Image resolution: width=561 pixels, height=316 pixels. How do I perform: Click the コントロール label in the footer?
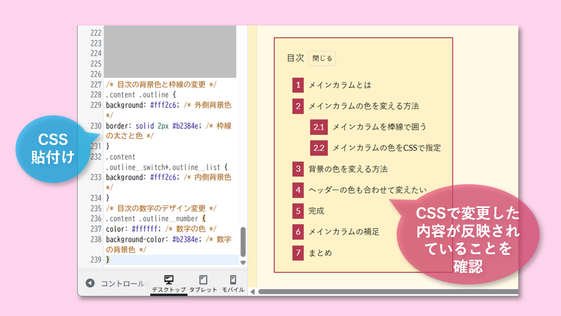123,283
